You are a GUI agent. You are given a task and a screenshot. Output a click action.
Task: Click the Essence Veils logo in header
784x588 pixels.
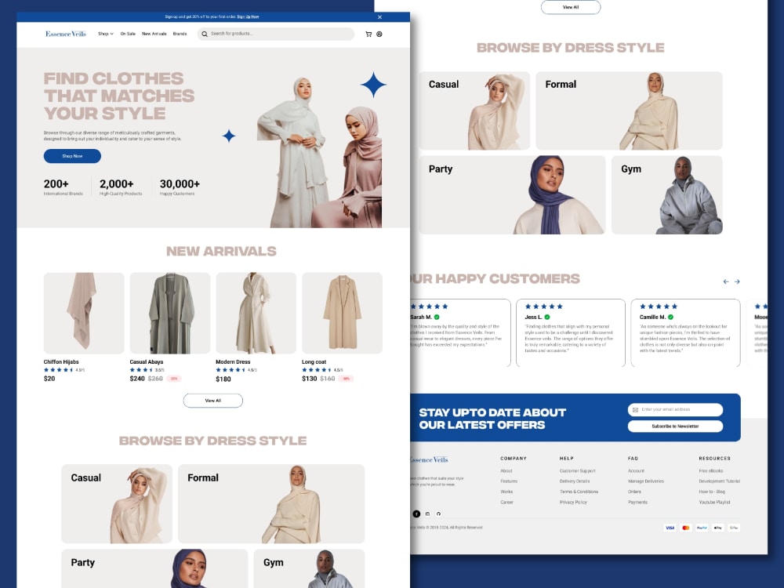(66, 34)
